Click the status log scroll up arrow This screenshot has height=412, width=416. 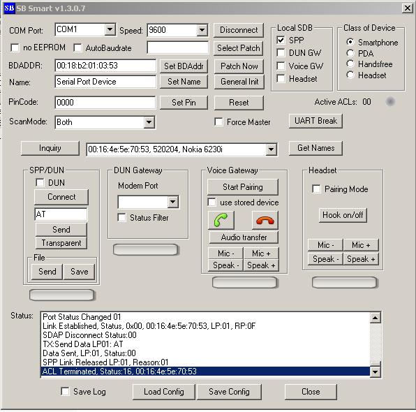coord(376,318)
